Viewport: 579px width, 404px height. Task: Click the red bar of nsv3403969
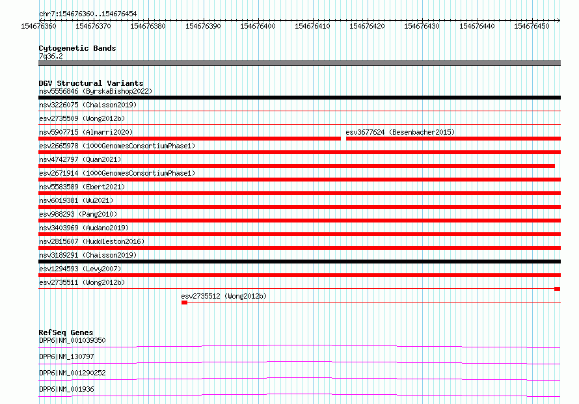point(299,234)
